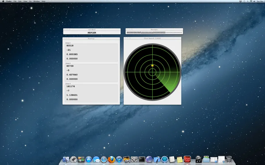Click the Safari compass icon

point(104,159)
